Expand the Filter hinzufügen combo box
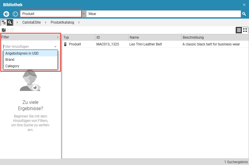Screen dimensions: 249x165 point(55,47)
